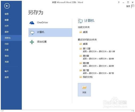The image size is (135, 112).
Task: Open the 浏览 browse folder button
Action: (84, 90)
